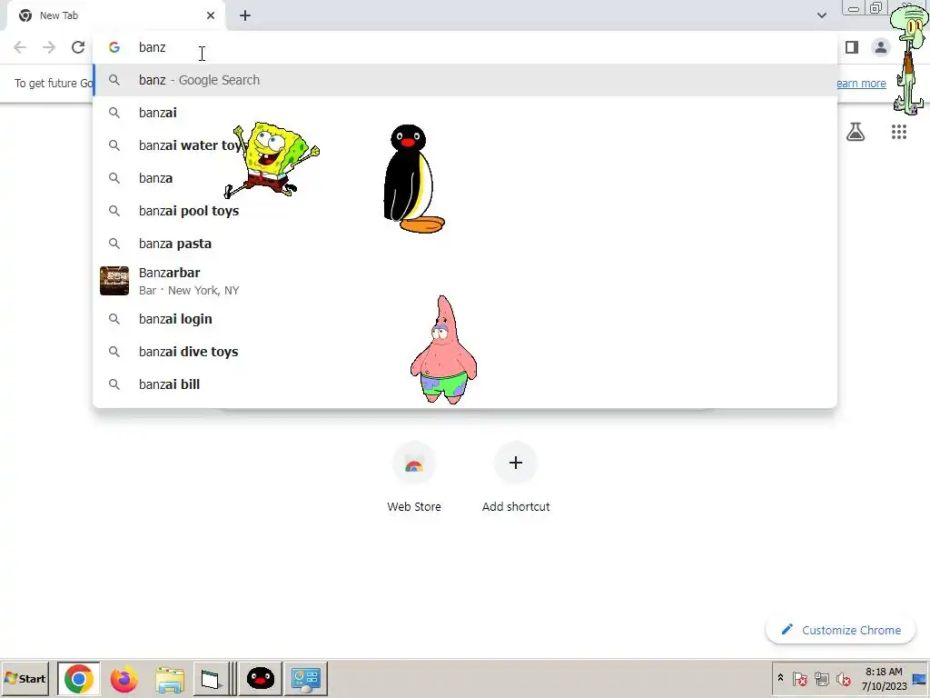Click the show desktop icon in tray
Viewport: 930px width, 698px height.
pyautogui.click(x=919, y=679)
